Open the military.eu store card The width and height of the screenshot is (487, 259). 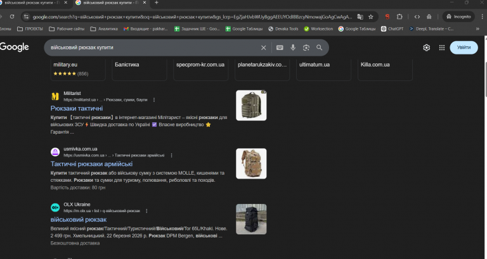(78, 70)
